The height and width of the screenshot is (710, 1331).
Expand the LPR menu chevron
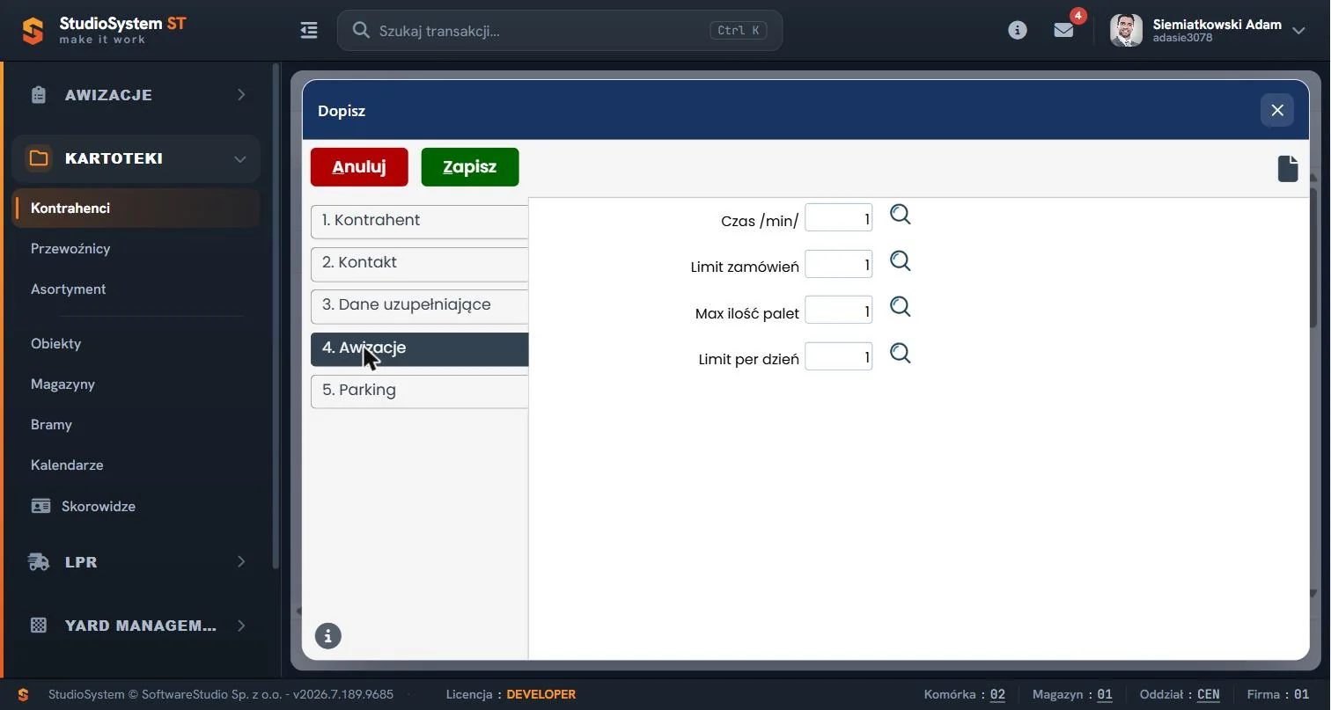(241, 561)
